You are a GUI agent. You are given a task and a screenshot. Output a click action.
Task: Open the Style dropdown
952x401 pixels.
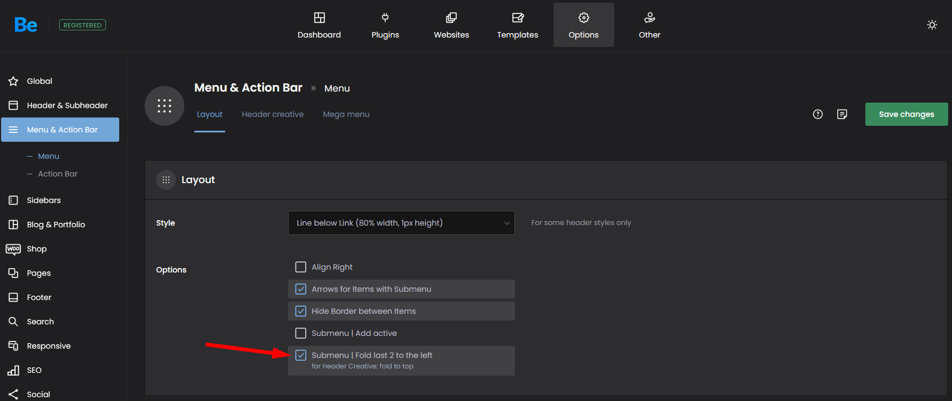401,223
